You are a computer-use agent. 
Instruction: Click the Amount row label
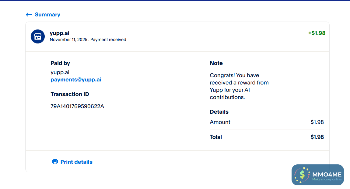pyautogui.click(x=220, y=122)
